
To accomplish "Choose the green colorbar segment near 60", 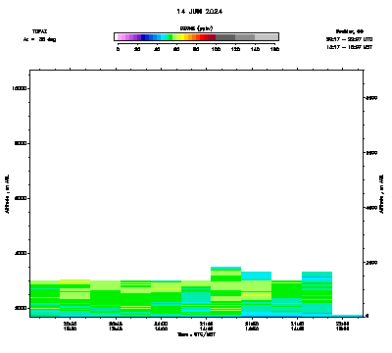I will point(171,37).
